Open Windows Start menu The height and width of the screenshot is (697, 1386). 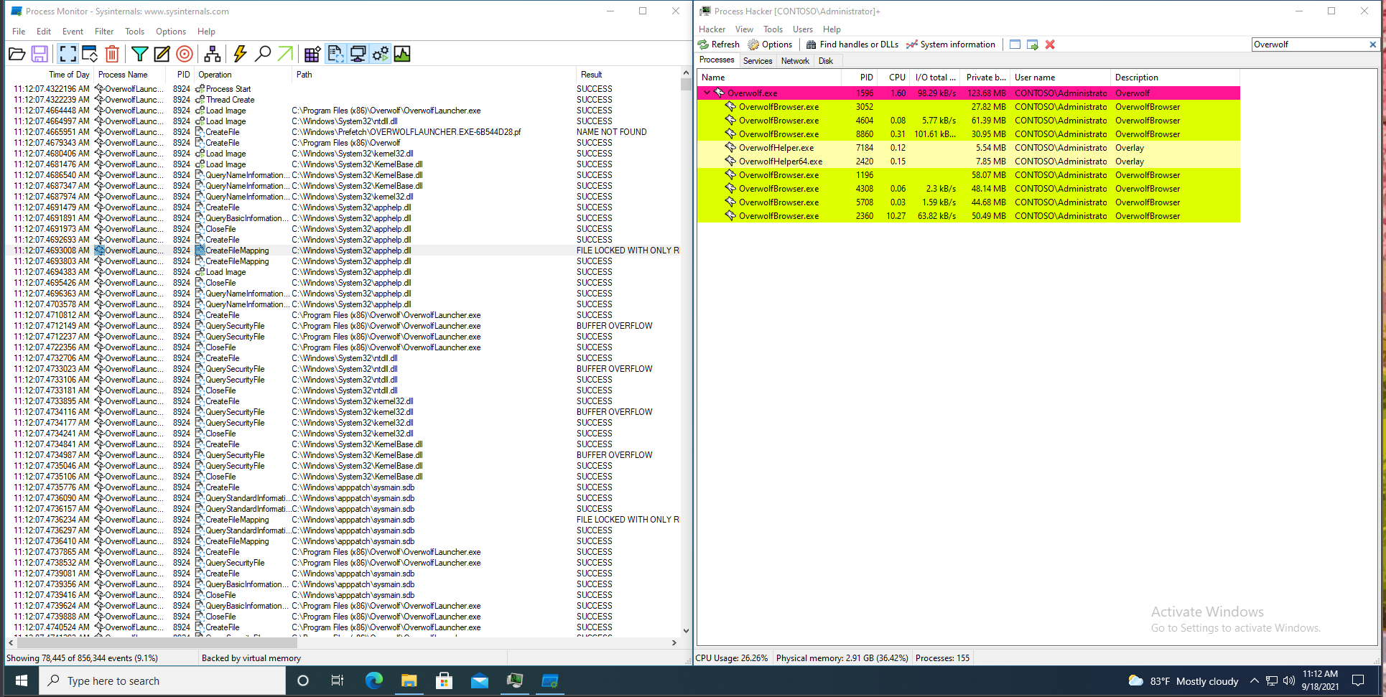22,680
